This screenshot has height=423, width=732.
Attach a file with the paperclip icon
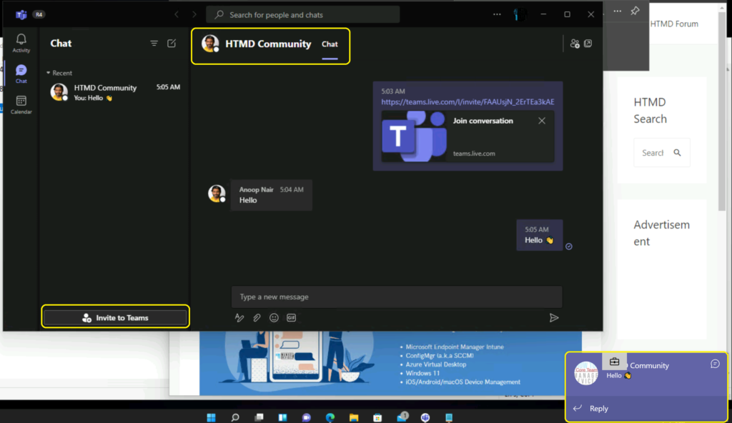pyautogui.click(x=257, y=318)
